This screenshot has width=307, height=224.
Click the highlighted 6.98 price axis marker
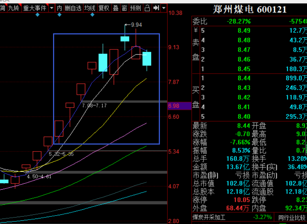pyautogui.click(x=179, y=106)
